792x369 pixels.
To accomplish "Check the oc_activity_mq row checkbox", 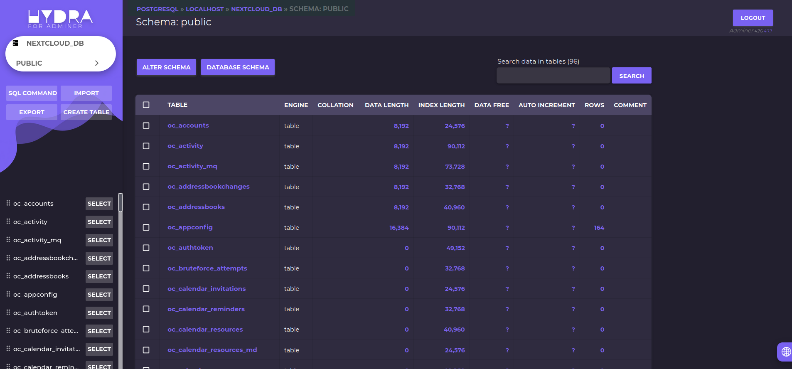I will [x=146, y=166].
